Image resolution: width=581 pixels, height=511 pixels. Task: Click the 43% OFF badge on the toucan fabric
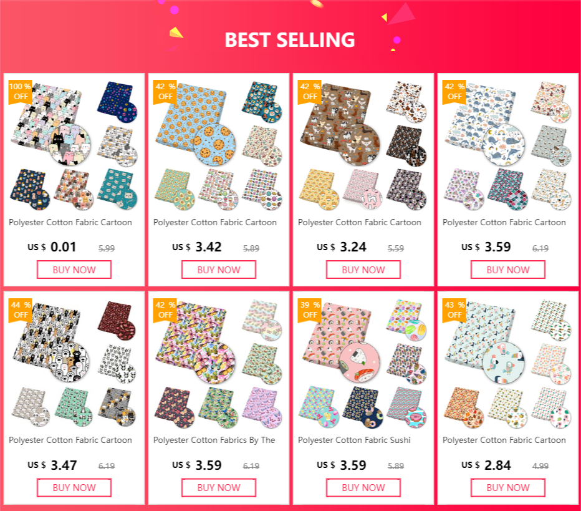(454, 310)
